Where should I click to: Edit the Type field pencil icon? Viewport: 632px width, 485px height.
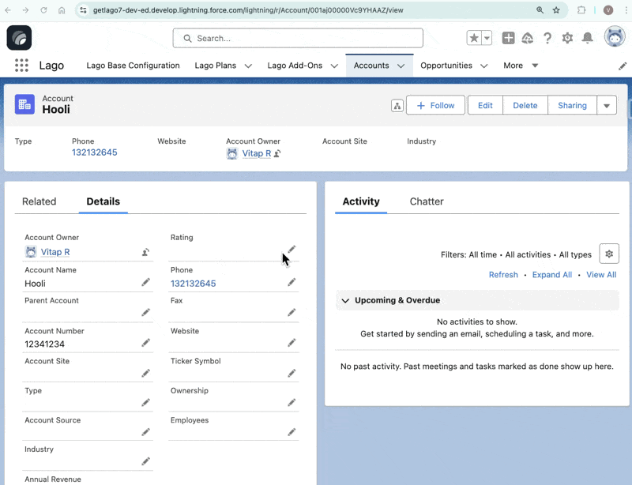[x=145, y=402]
